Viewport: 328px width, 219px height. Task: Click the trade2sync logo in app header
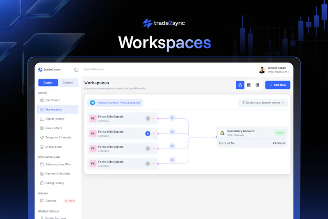(x=49, y=70)
